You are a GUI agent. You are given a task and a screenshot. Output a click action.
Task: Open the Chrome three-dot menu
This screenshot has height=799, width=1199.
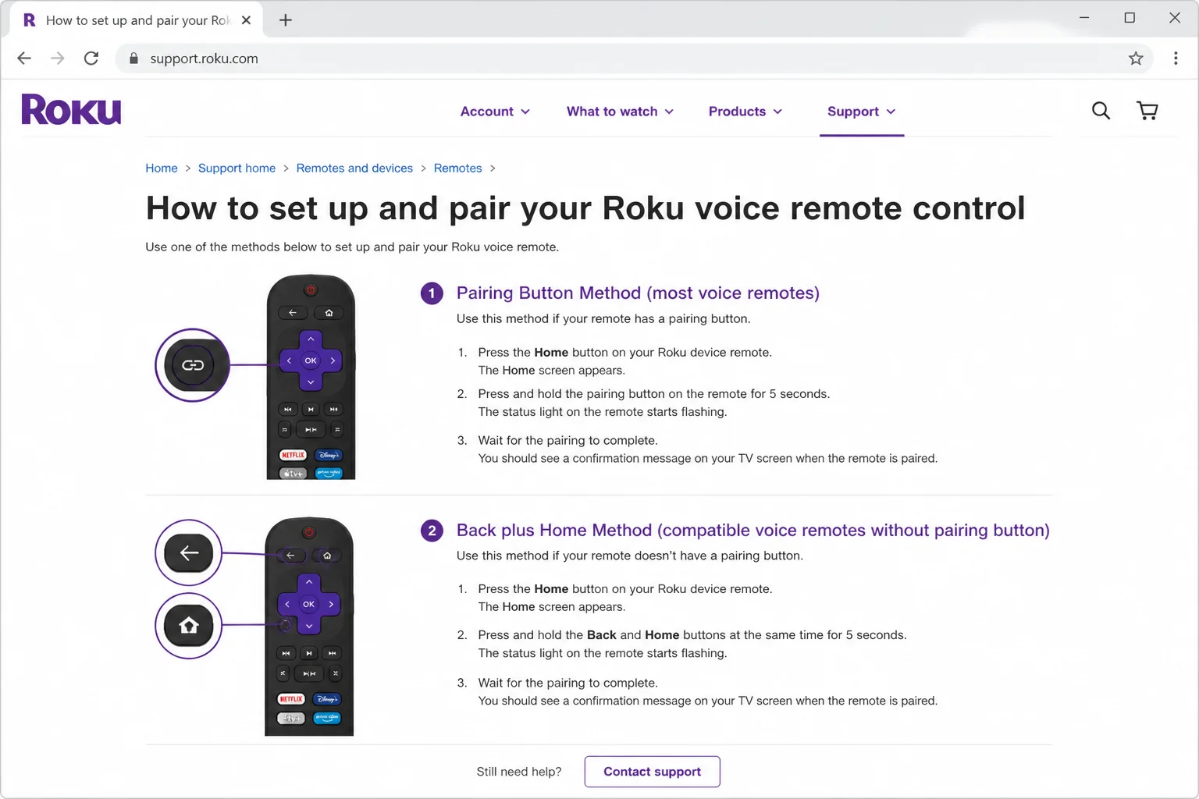pos(1176,59)
